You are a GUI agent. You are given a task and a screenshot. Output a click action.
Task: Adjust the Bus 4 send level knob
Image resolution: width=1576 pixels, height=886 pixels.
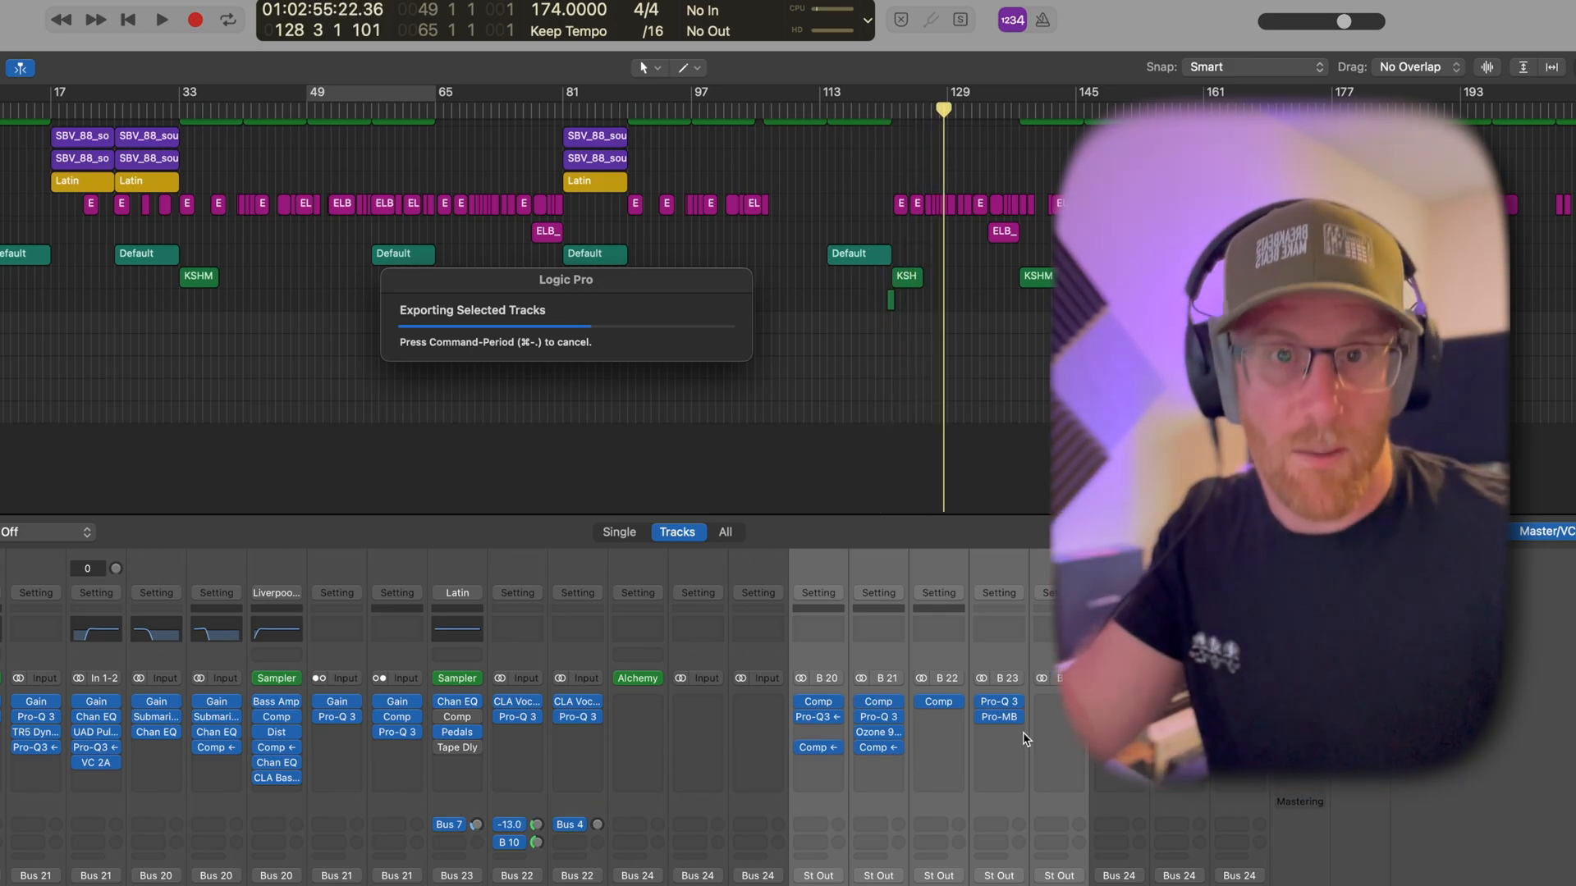[x=598, y=824]
